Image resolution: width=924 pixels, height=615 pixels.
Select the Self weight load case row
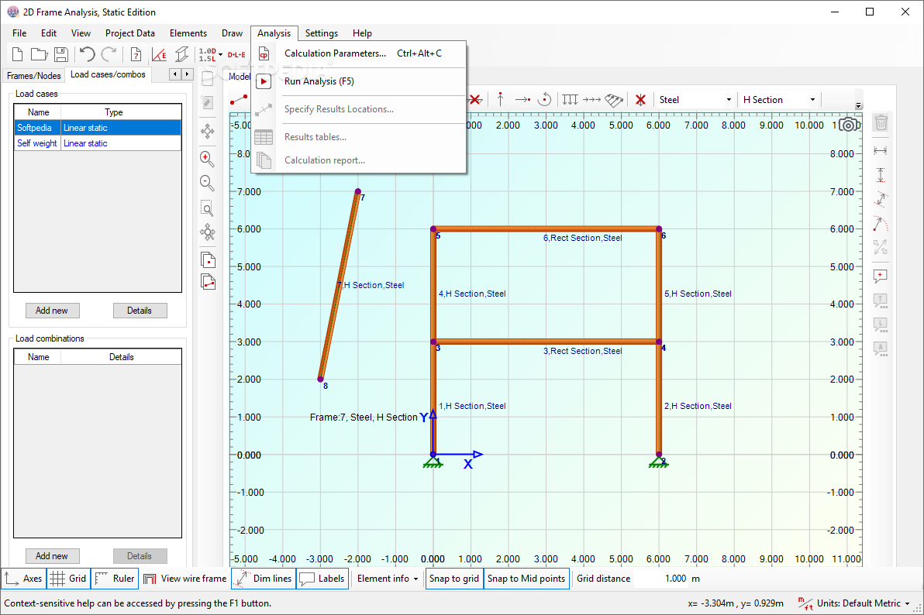pyautogui.click(x=98, y=143)
